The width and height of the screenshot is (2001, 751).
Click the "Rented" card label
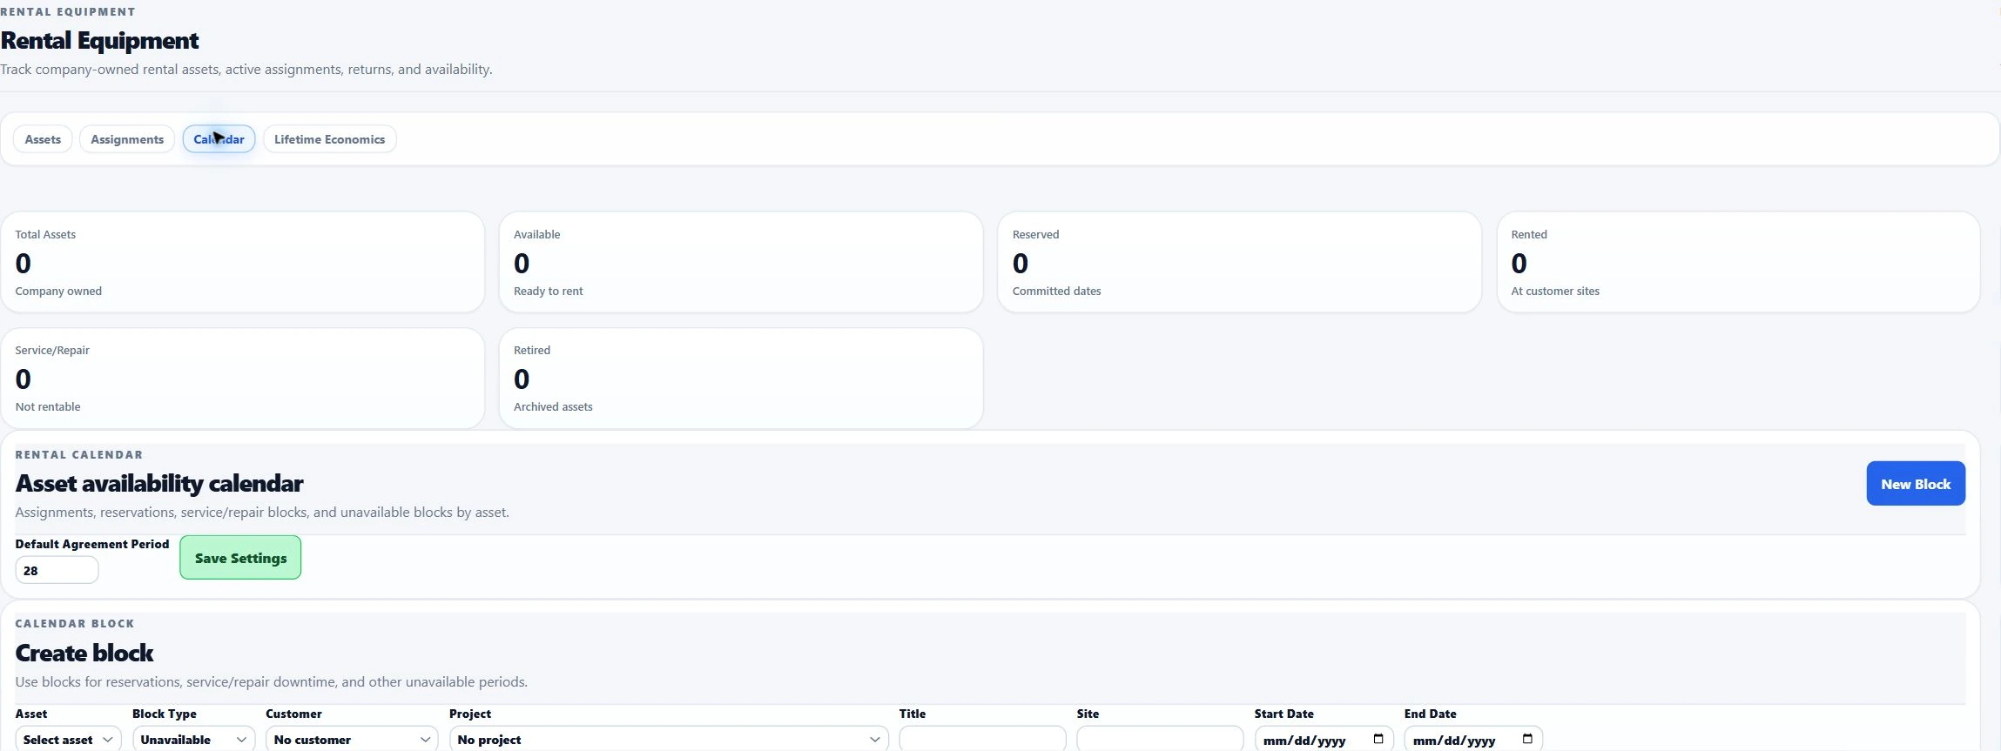[1529, 234]
